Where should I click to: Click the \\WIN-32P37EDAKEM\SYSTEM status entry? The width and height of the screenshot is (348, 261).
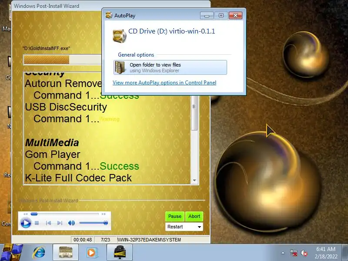coord(149,240)
